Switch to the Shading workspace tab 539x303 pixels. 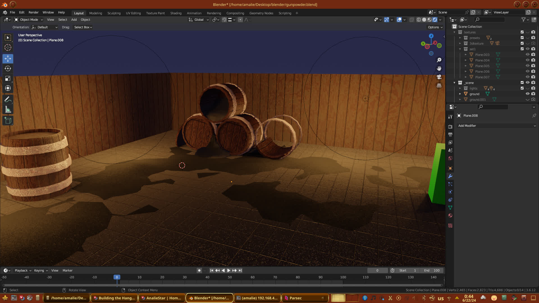[176, 13]
